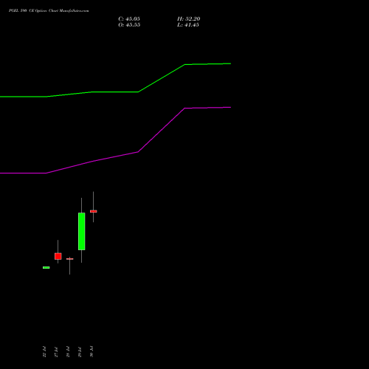
Task: Select the small red candle for 30 Jul
Action: 94,211
